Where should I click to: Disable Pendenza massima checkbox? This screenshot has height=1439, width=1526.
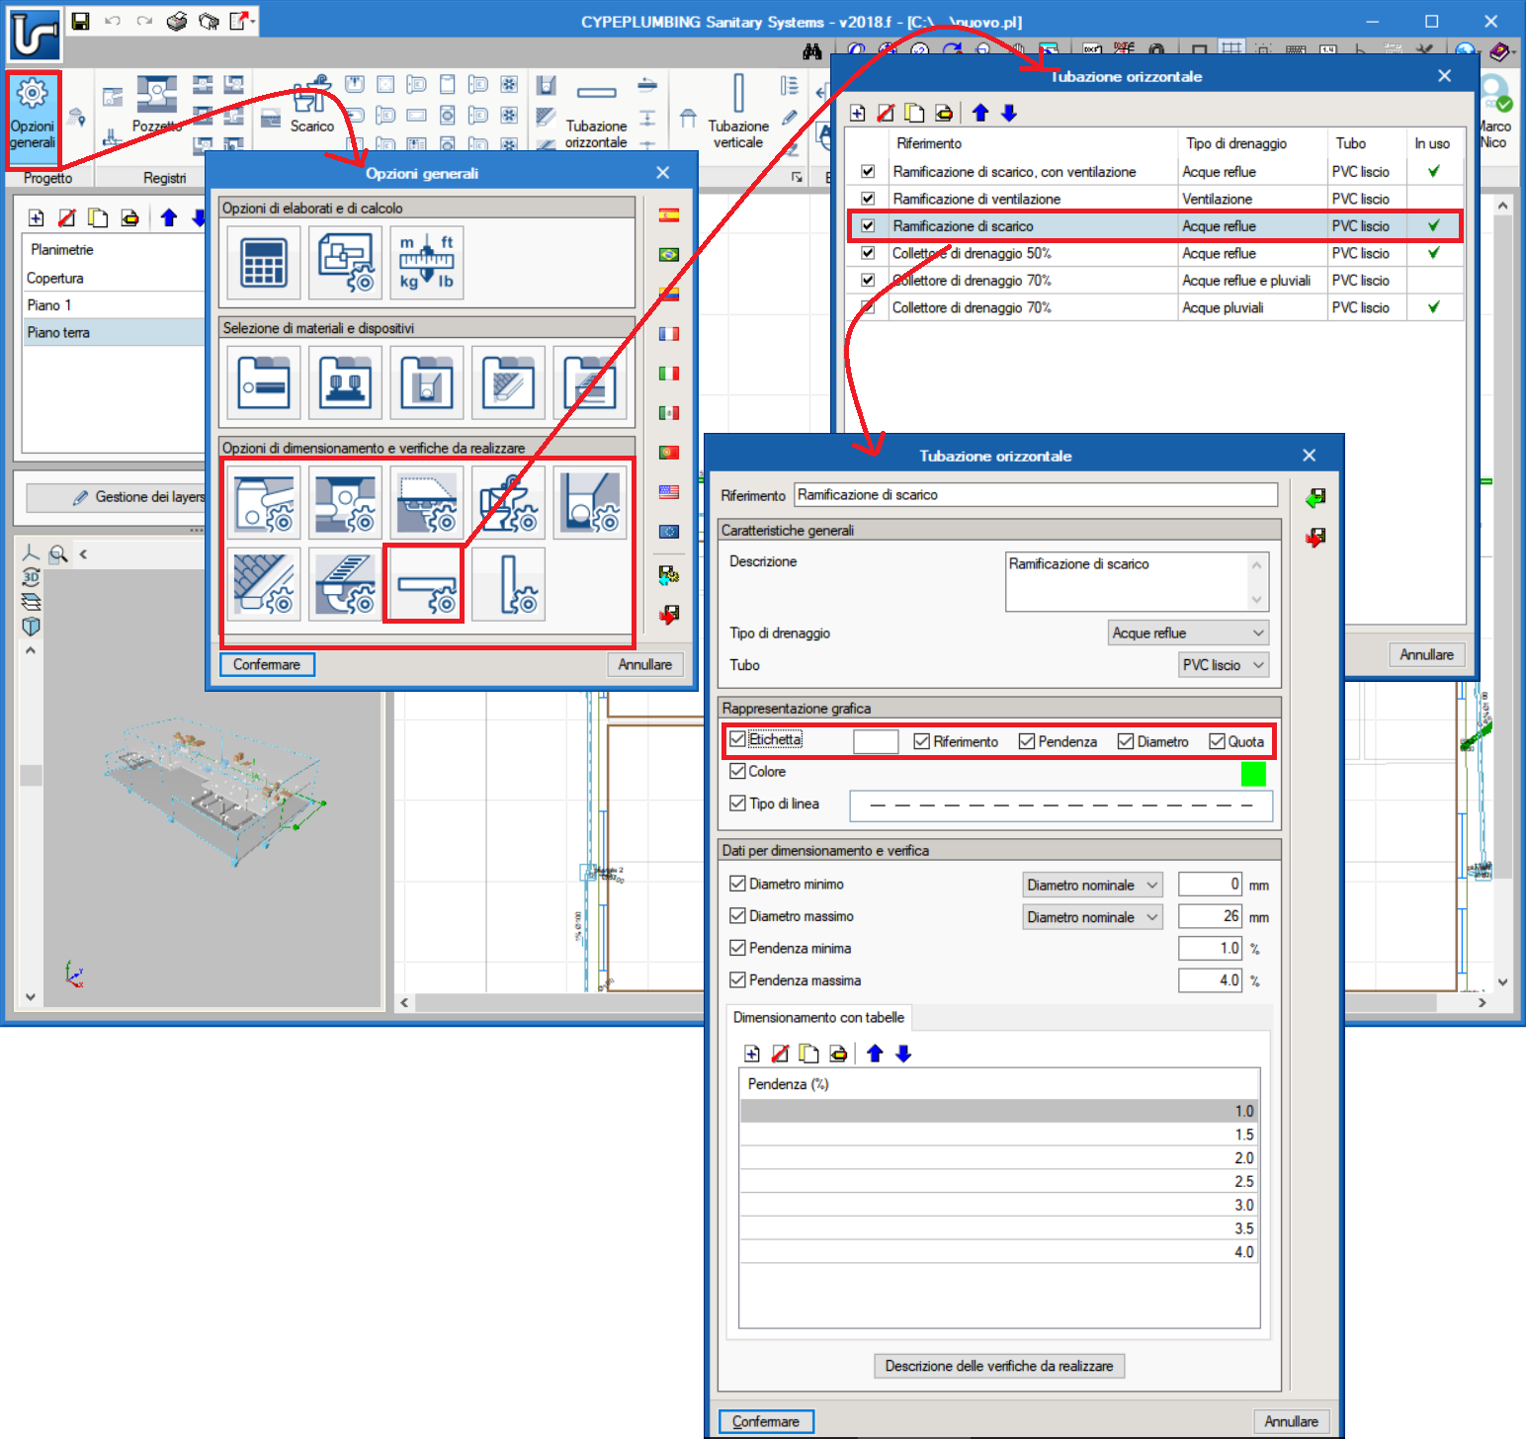(737, 980)
